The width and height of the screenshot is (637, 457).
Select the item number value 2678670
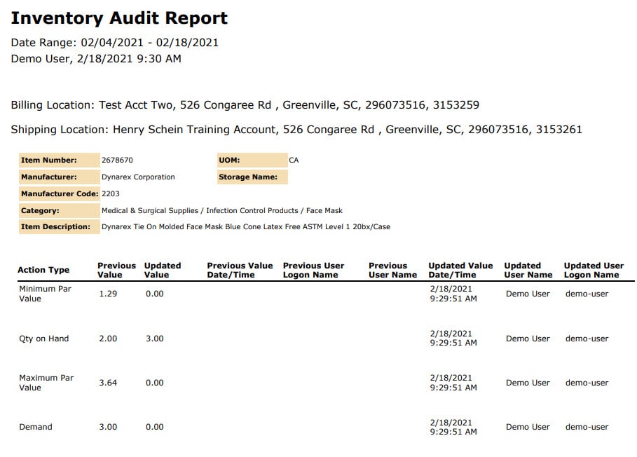tap(117, 161)
